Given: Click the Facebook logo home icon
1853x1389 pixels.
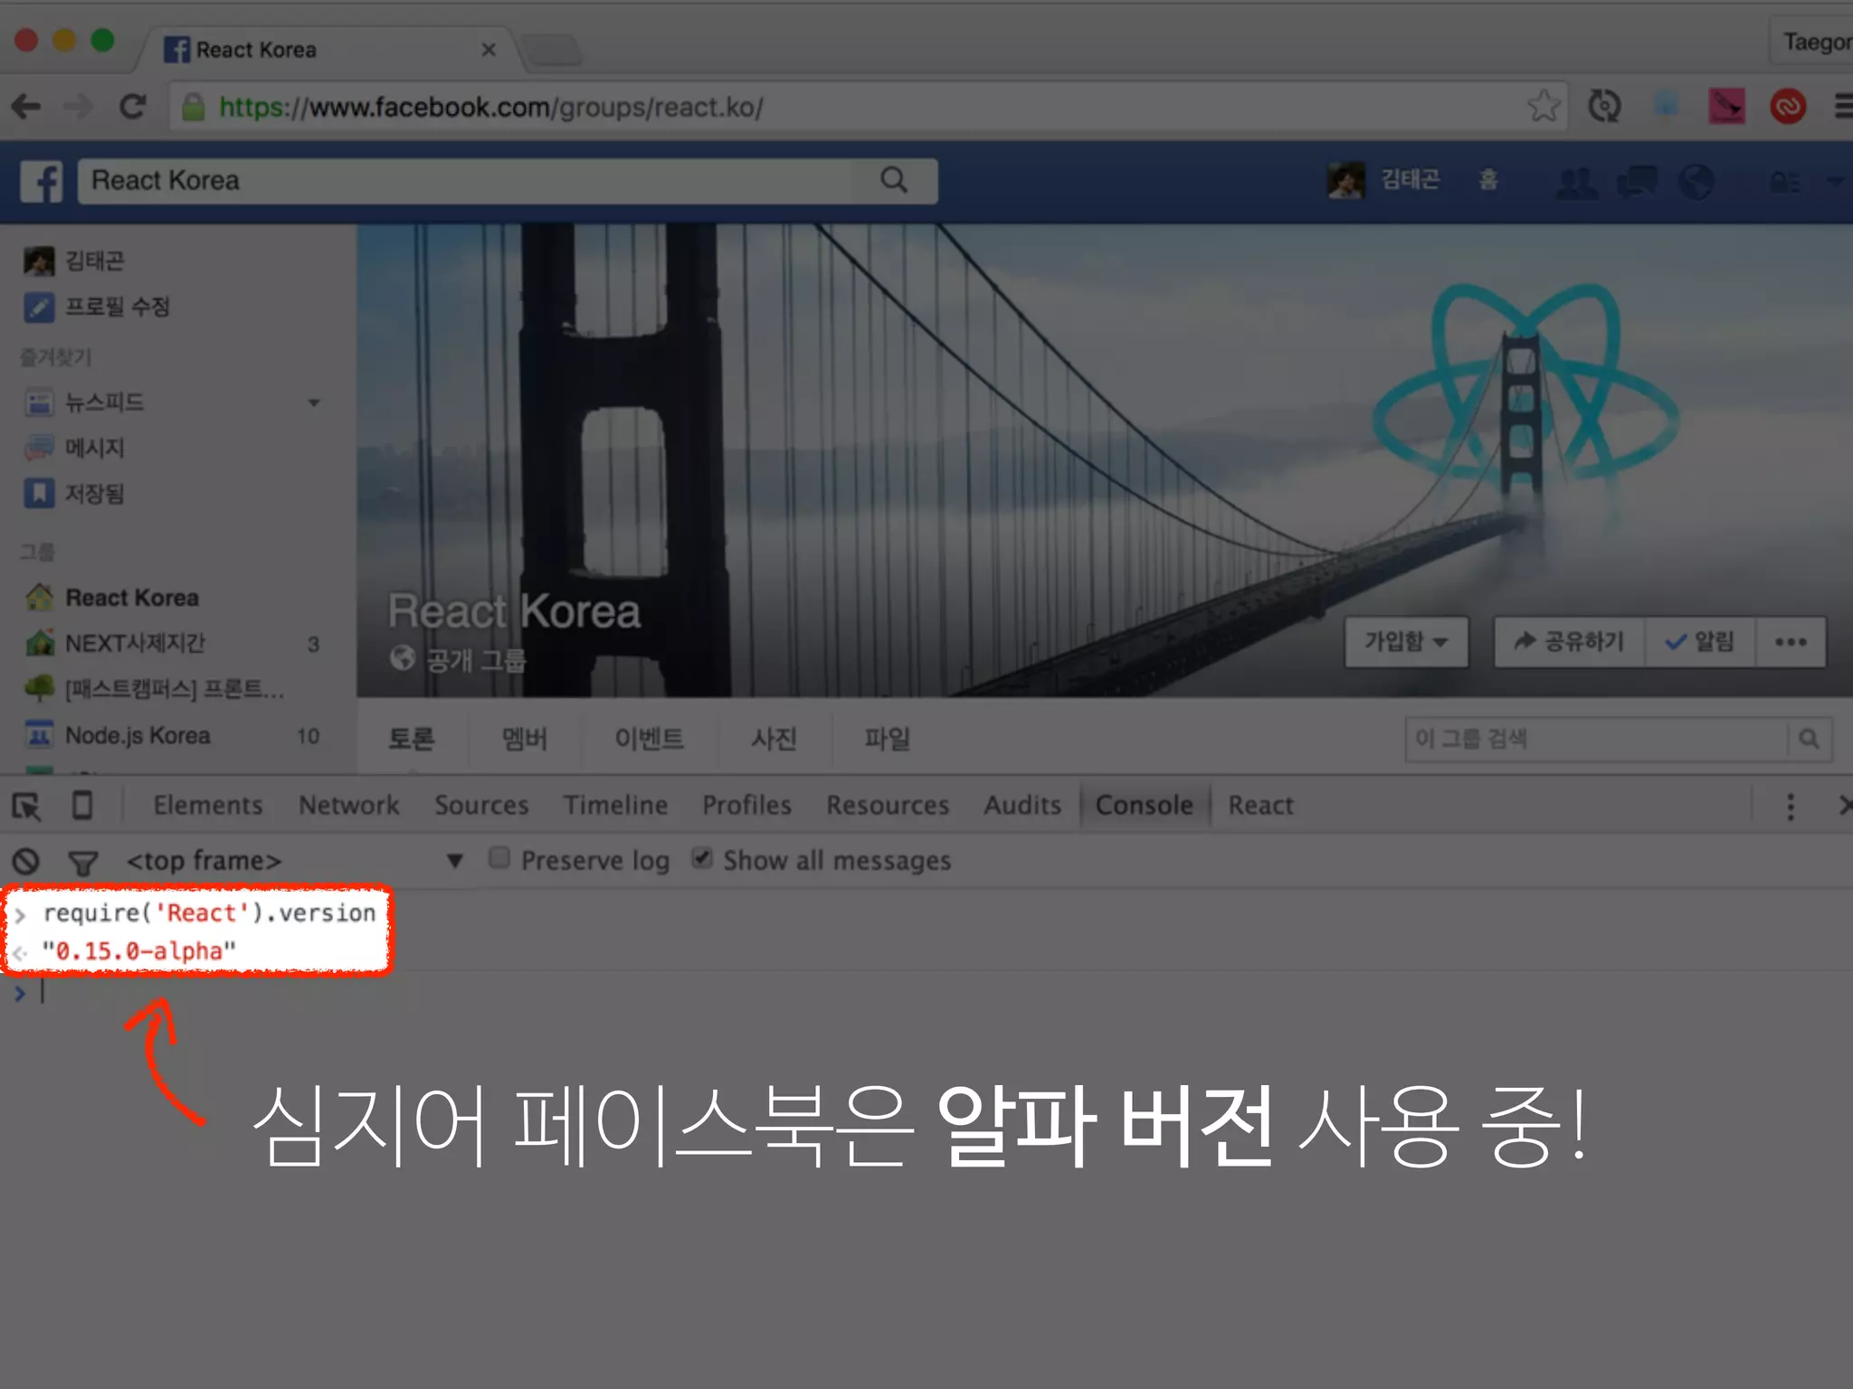Looking at the screenshot, I should [x=42, y=182].
